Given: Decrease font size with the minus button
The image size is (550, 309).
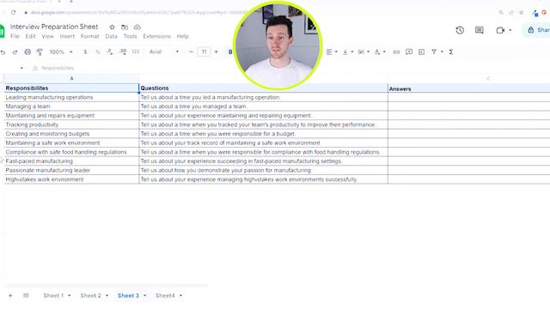Looking at the screenshot, I should click(x=191, y=51).
